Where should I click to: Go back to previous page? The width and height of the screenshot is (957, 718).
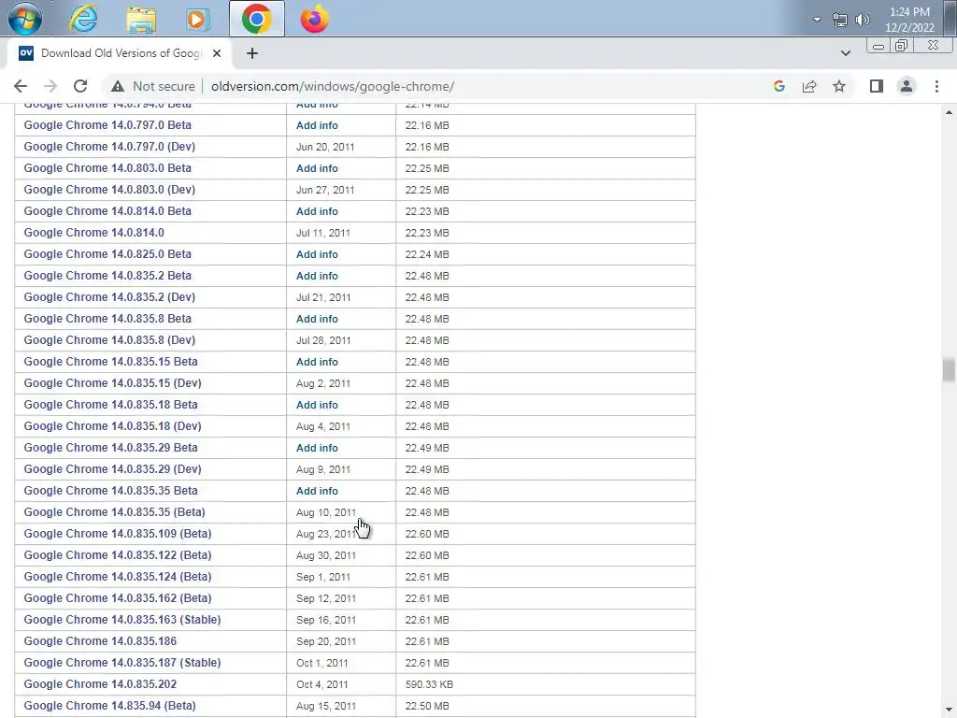tap(21, 86)
